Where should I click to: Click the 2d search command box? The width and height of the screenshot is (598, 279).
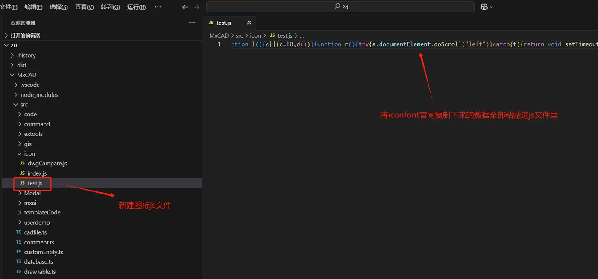340,7
